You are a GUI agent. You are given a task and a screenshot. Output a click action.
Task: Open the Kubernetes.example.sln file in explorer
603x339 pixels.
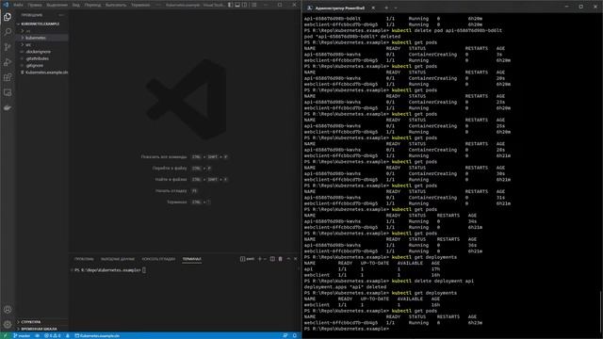click(41, 73)
